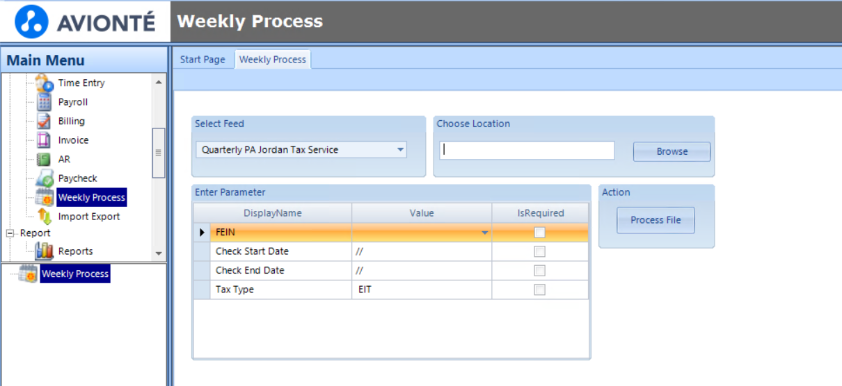Open the Reports chart icon
842x386 pixels.
click(x=45, y=251)
